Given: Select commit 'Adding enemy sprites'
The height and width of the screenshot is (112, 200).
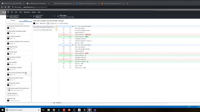Looking at the screenshot, I should point(19,84).
